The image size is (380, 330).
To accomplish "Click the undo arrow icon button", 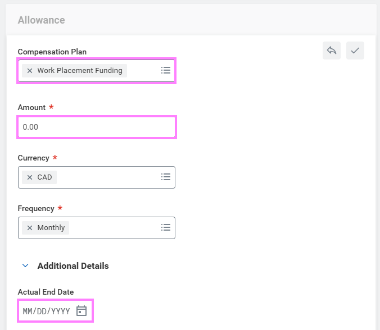I will coord(332,51).
